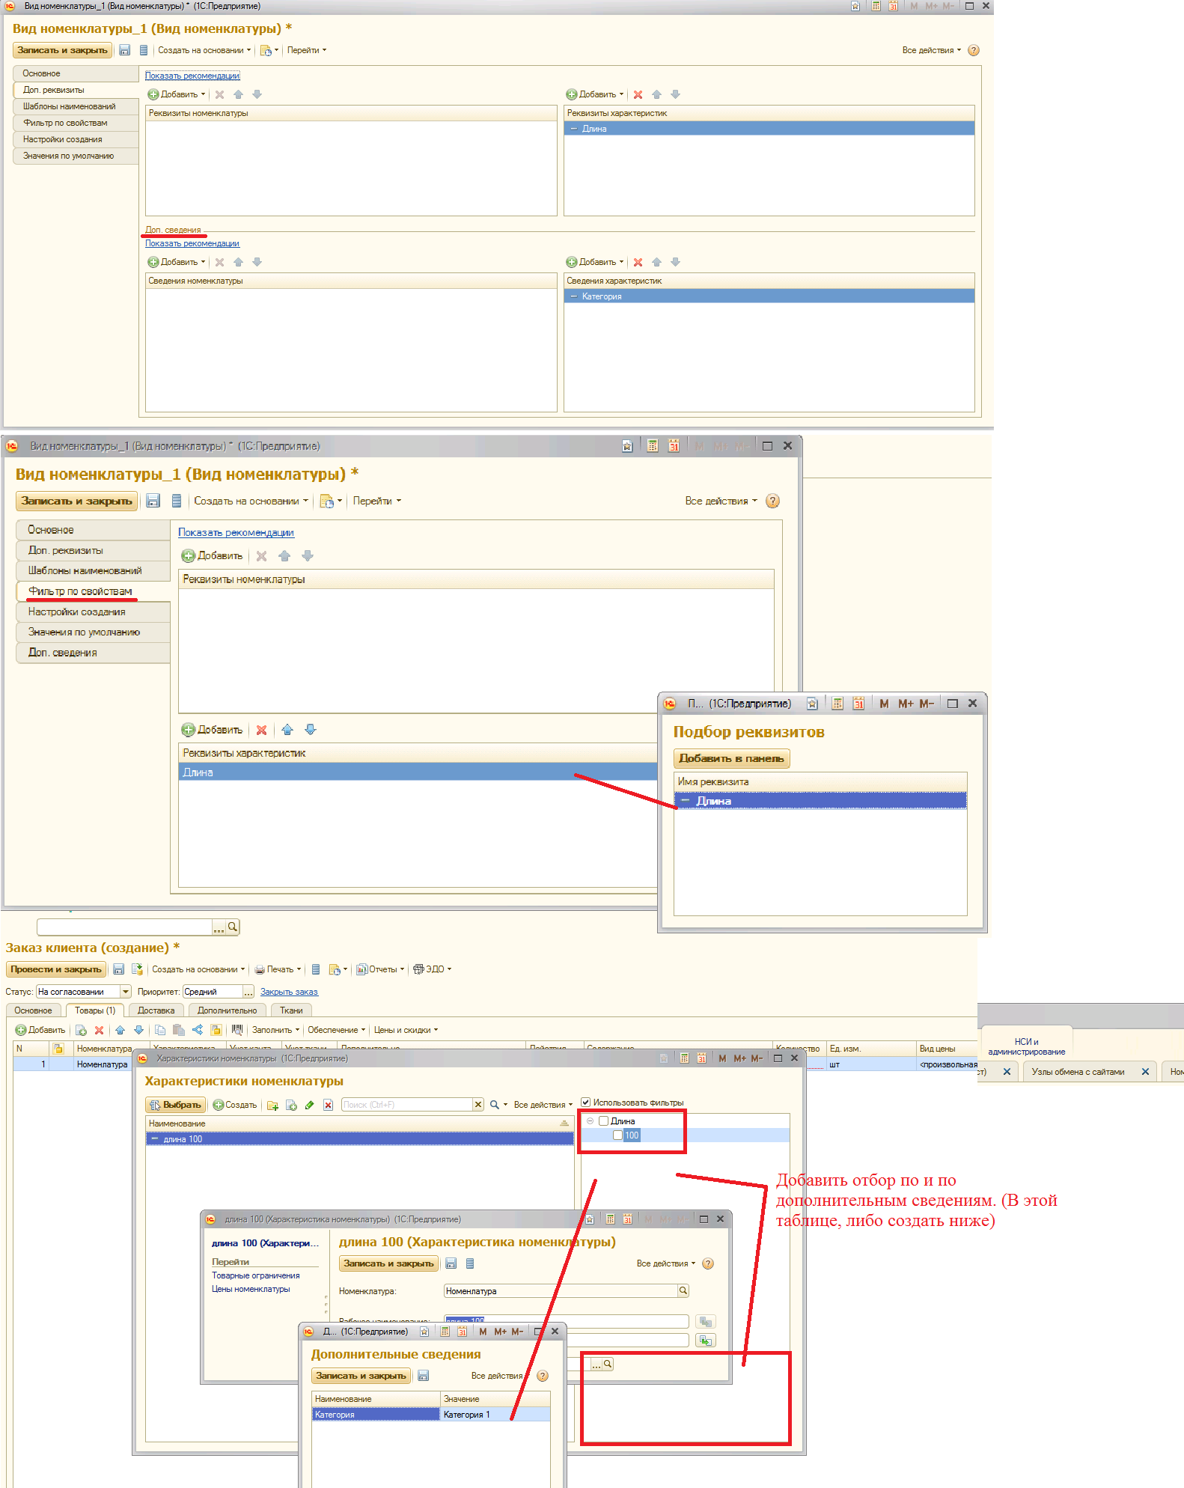Tick the 100 value checkbox under Длина
Screen dimensions: 1184x1488
tap(617, 1135)
